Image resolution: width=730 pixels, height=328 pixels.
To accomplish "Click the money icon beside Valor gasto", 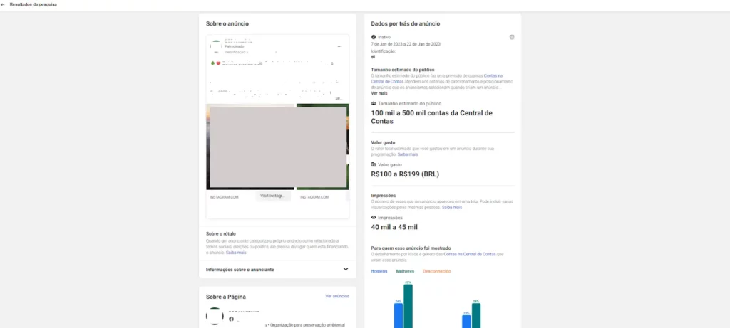I will 374,164.
